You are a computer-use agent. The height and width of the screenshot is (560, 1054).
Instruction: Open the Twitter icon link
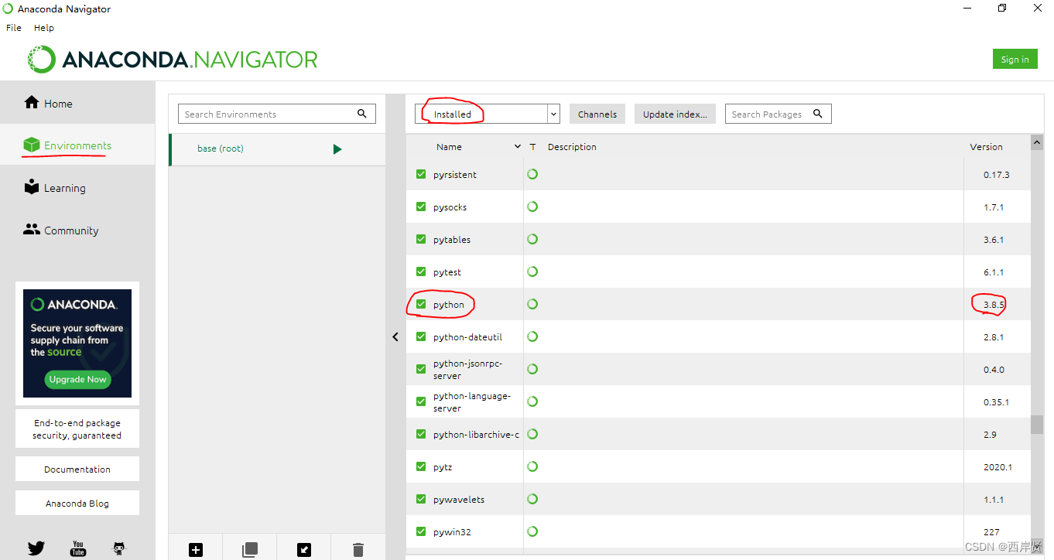(36, 548)
